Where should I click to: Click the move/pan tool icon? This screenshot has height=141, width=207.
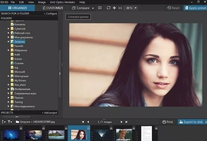[x=114, y=8]
